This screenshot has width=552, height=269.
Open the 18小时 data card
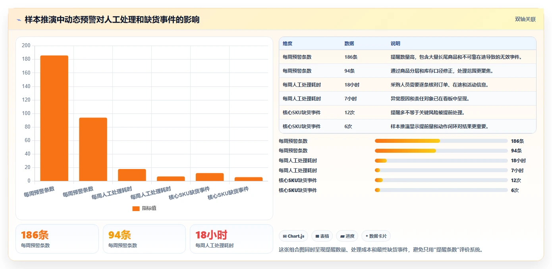click(232, 239)
